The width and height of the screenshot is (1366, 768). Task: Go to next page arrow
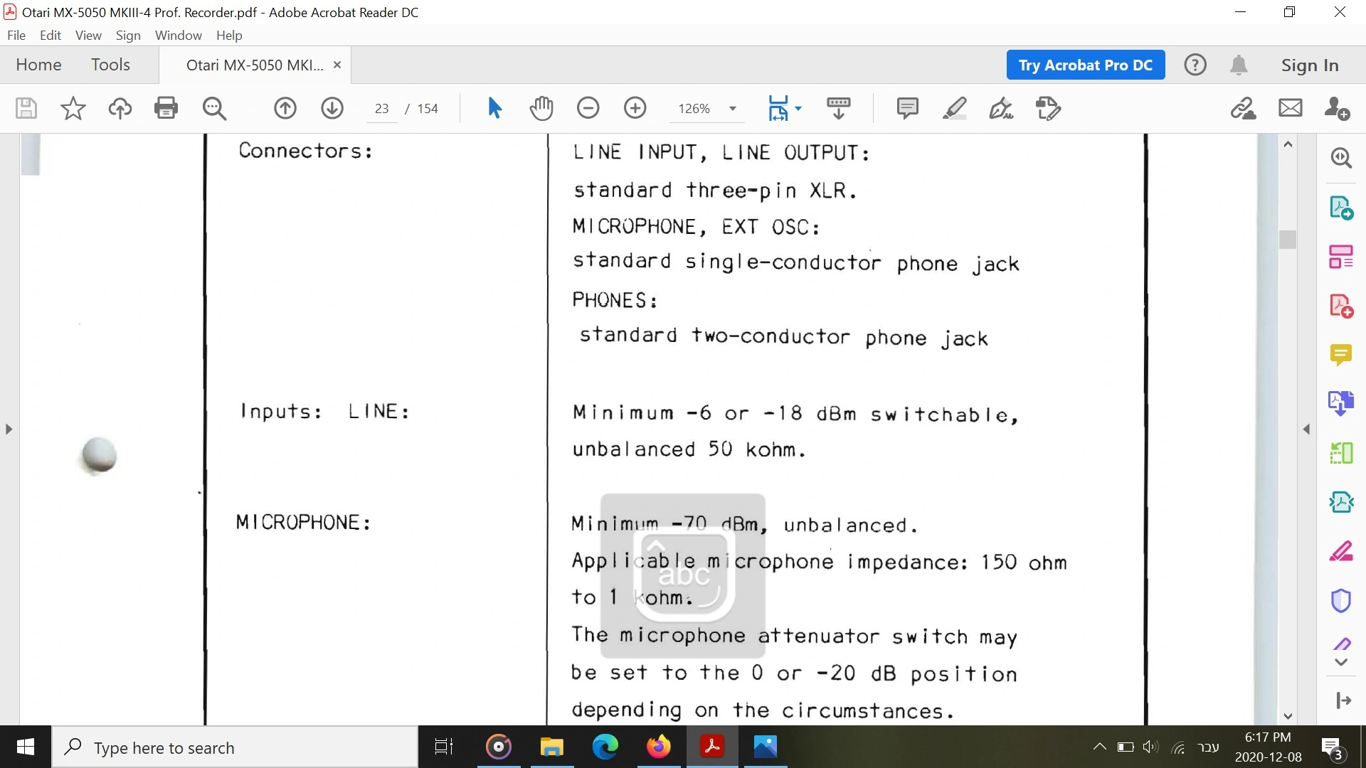tap(332, 108)
